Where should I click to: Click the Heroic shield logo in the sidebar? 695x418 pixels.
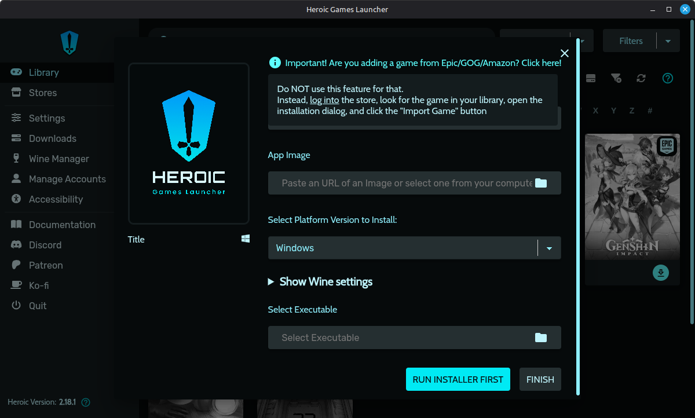[69, 43]
